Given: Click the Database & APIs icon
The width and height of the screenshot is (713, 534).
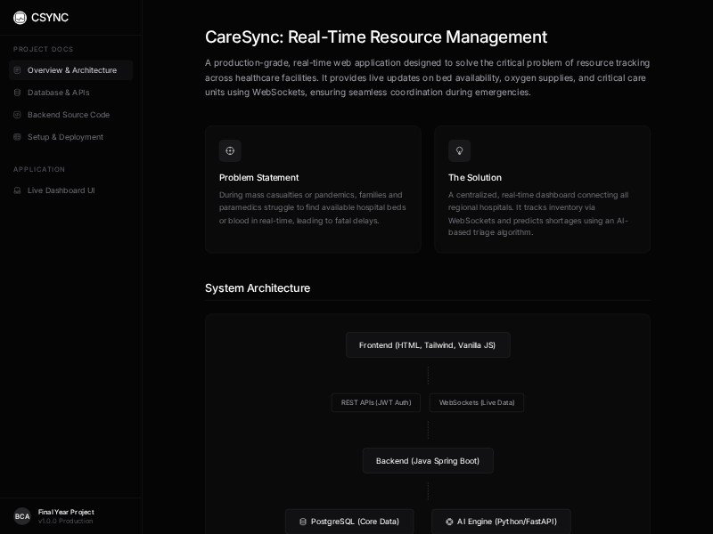Looking at the screenshot, I should [x=17, y=93].
